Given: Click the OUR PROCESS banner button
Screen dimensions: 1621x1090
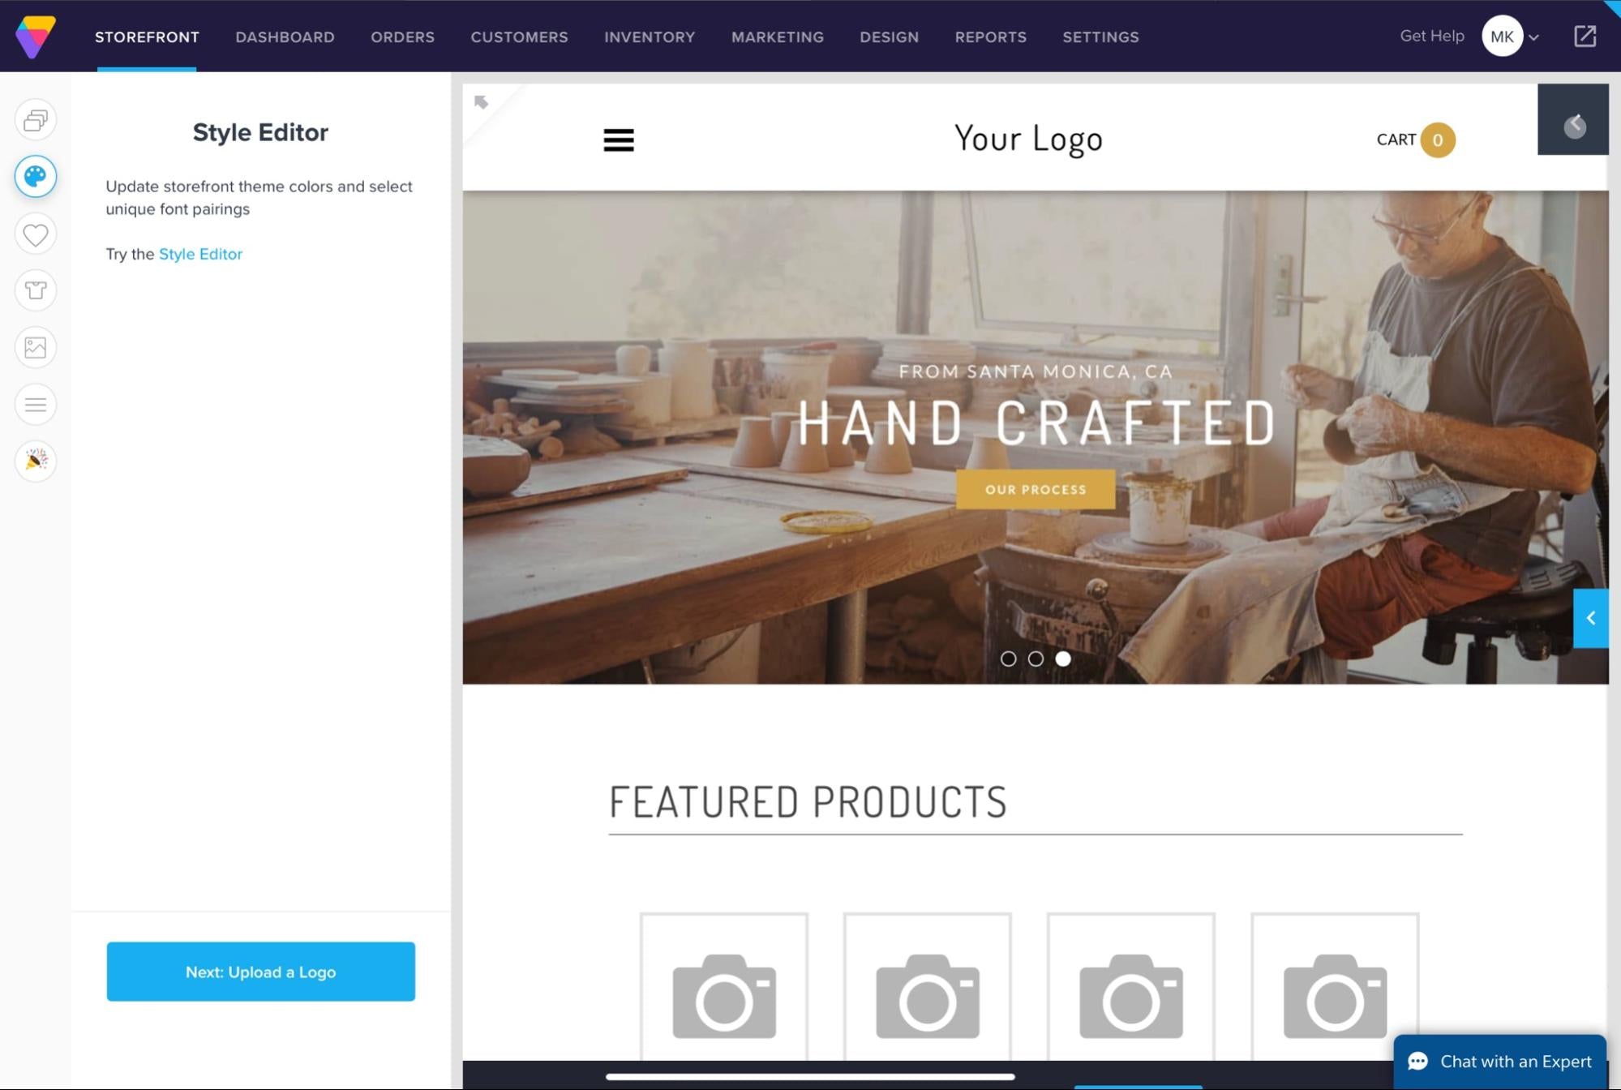Looking at the screenshot, I should click(x=1035, y=489).
